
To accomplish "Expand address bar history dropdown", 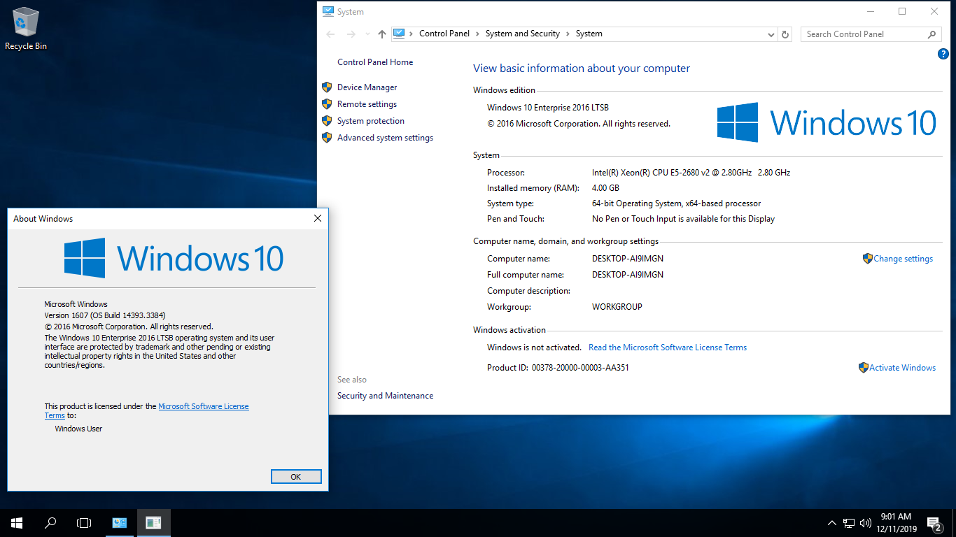I will [771, 34].
